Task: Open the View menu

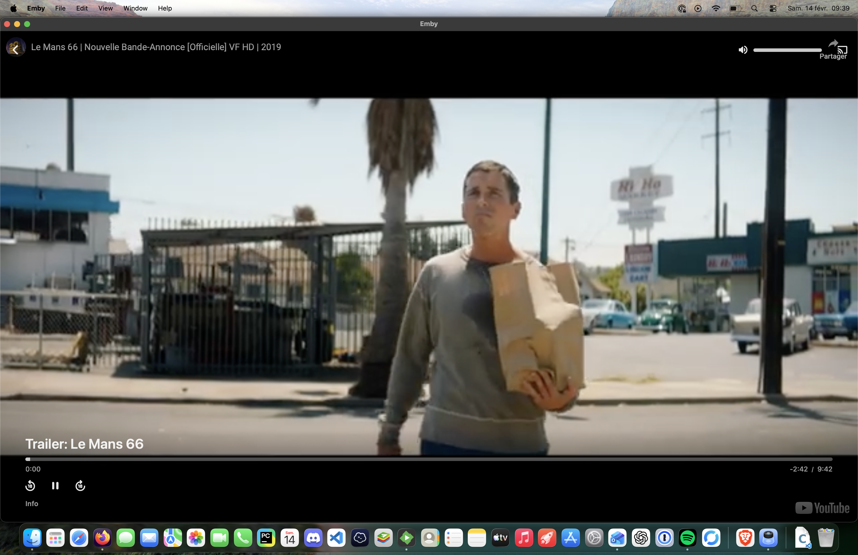Action: click(x=105, y=8)
